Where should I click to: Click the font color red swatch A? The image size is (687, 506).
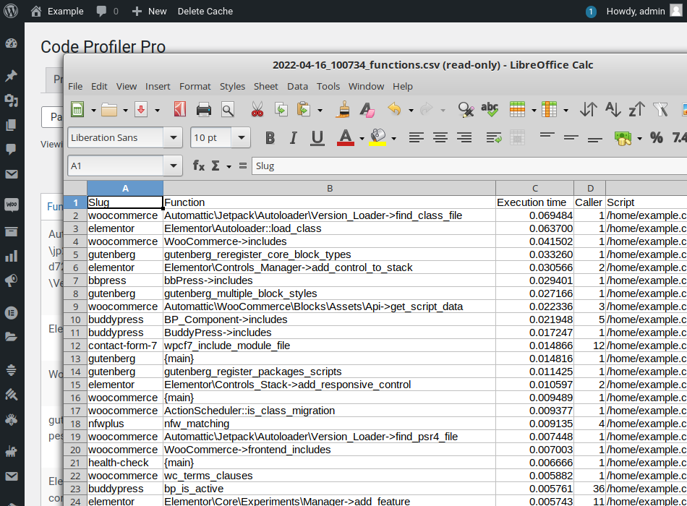click(345, 137)
